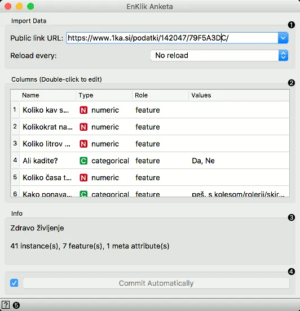Click 'feature' role in Koliko kav row
300x311 pixels.
point(148,110)
